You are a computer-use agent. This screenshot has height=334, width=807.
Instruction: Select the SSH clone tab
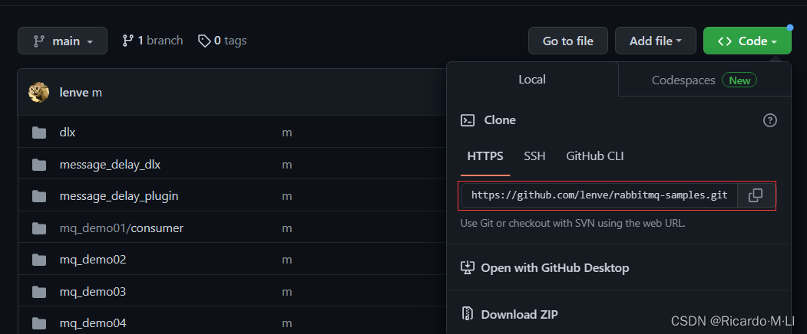tap(534, 156)
